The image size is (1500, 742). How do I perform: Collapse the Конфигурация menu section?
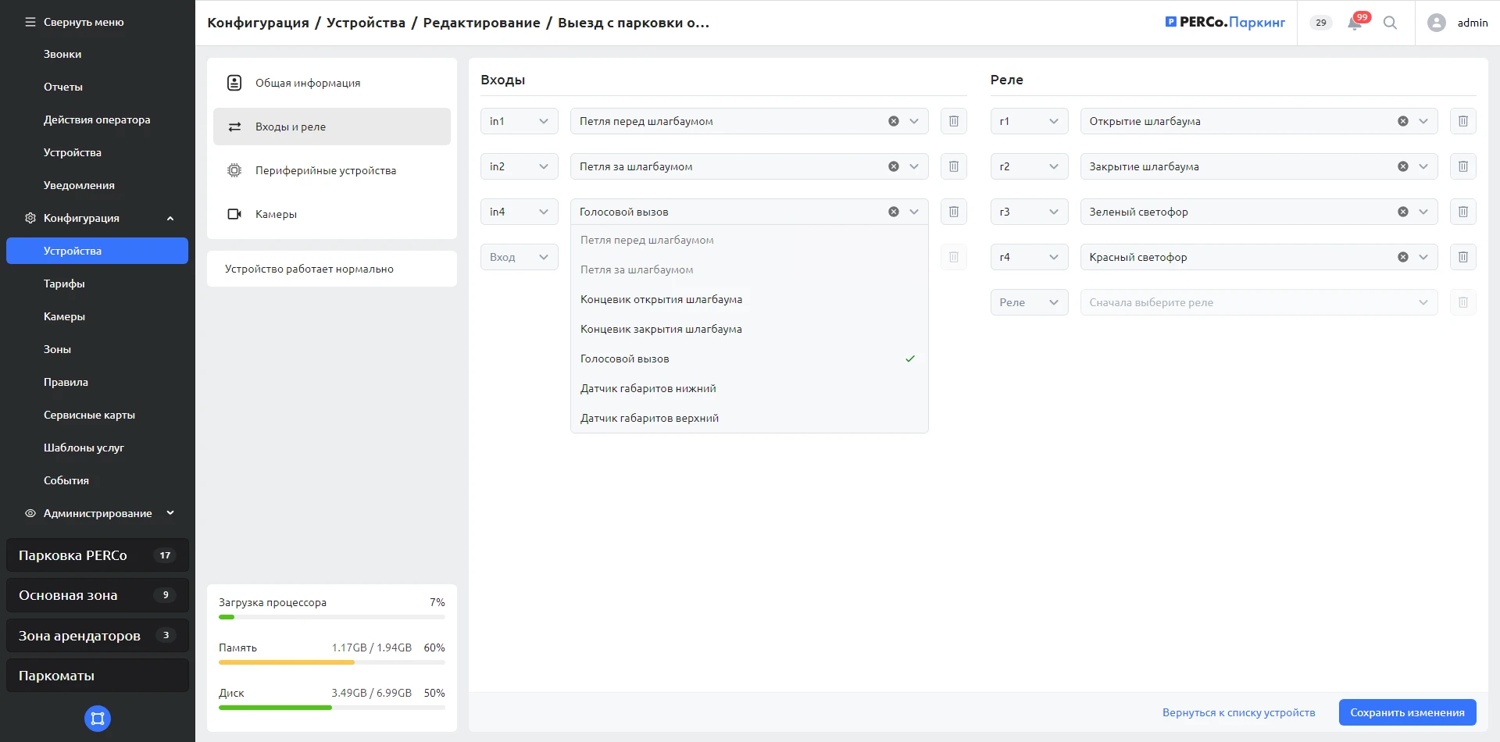(170, 219)
